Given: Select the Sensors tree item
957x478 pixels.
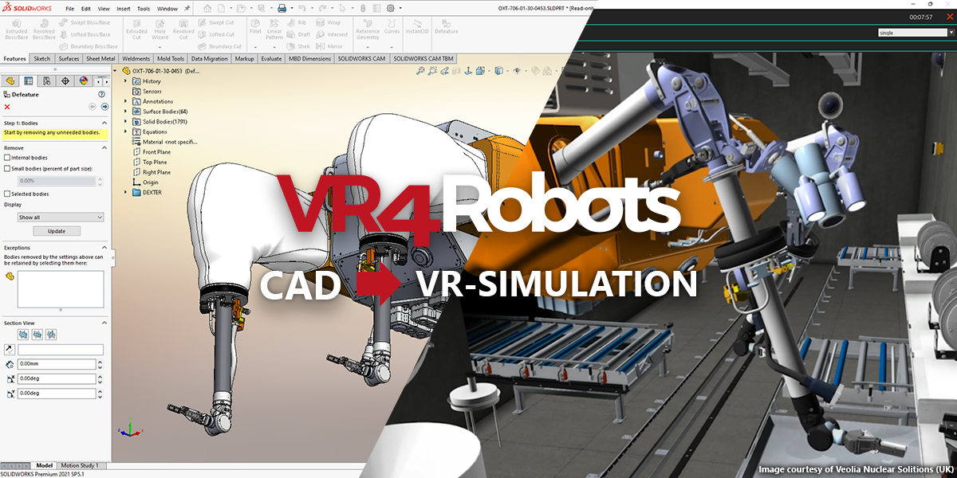Looking at the screenshot, I should click(147, 91).
